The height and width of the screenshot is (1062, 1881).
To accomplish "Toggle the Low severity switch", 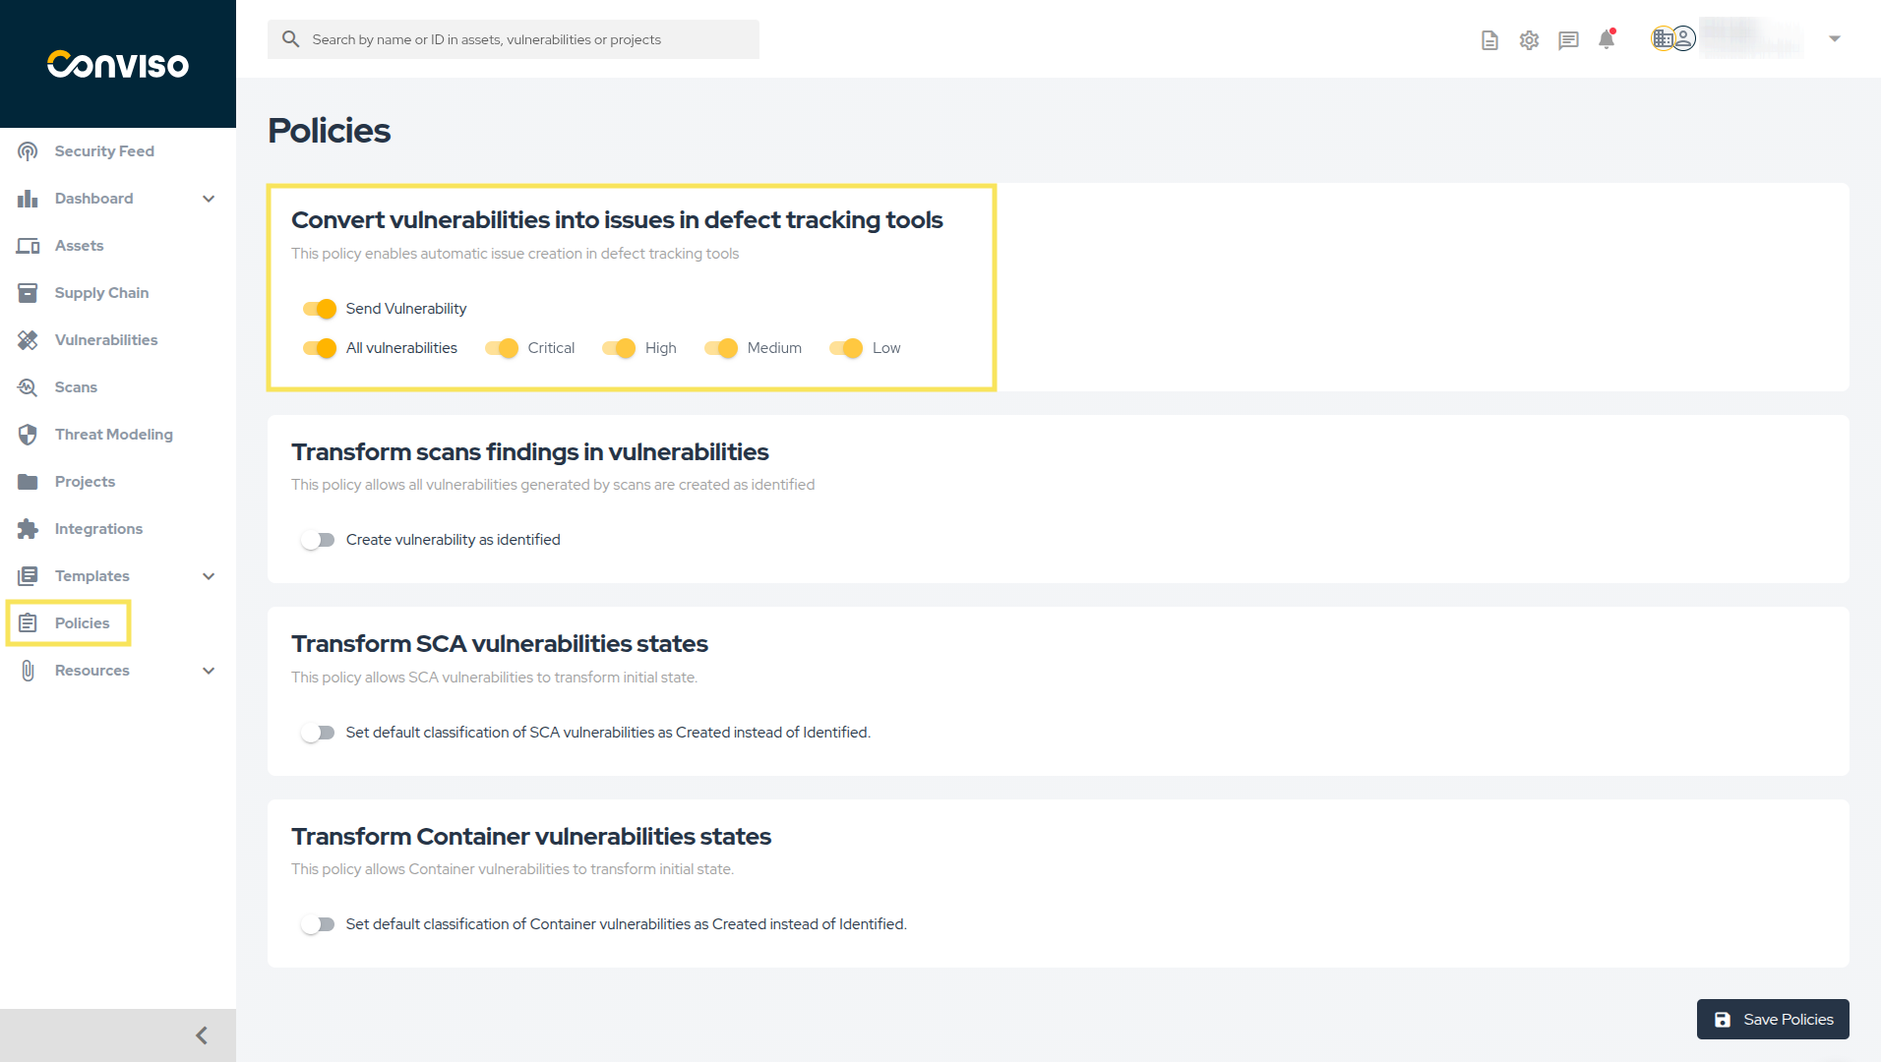I will [846, 348].
